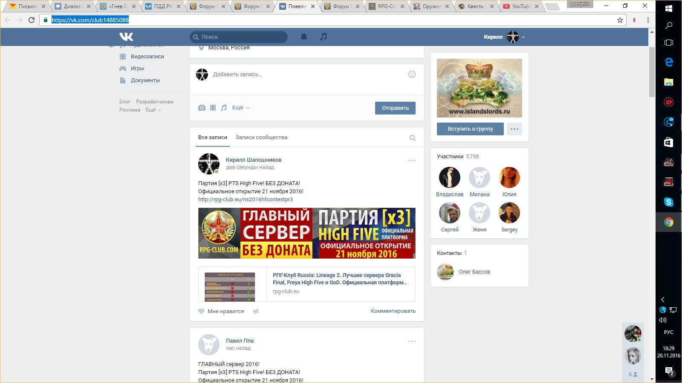682x383 pixels.
Task: Open three-dots menu next to Вступить в группу
Action: (x=514, y=129)
